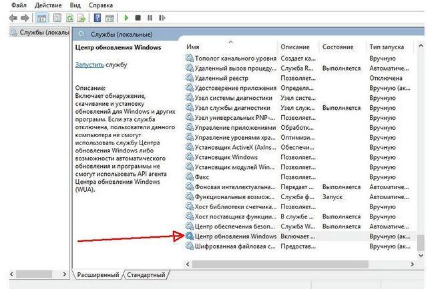Click the Stop service square icon
This screenshot has width=440, height=289.
(138, 18)
